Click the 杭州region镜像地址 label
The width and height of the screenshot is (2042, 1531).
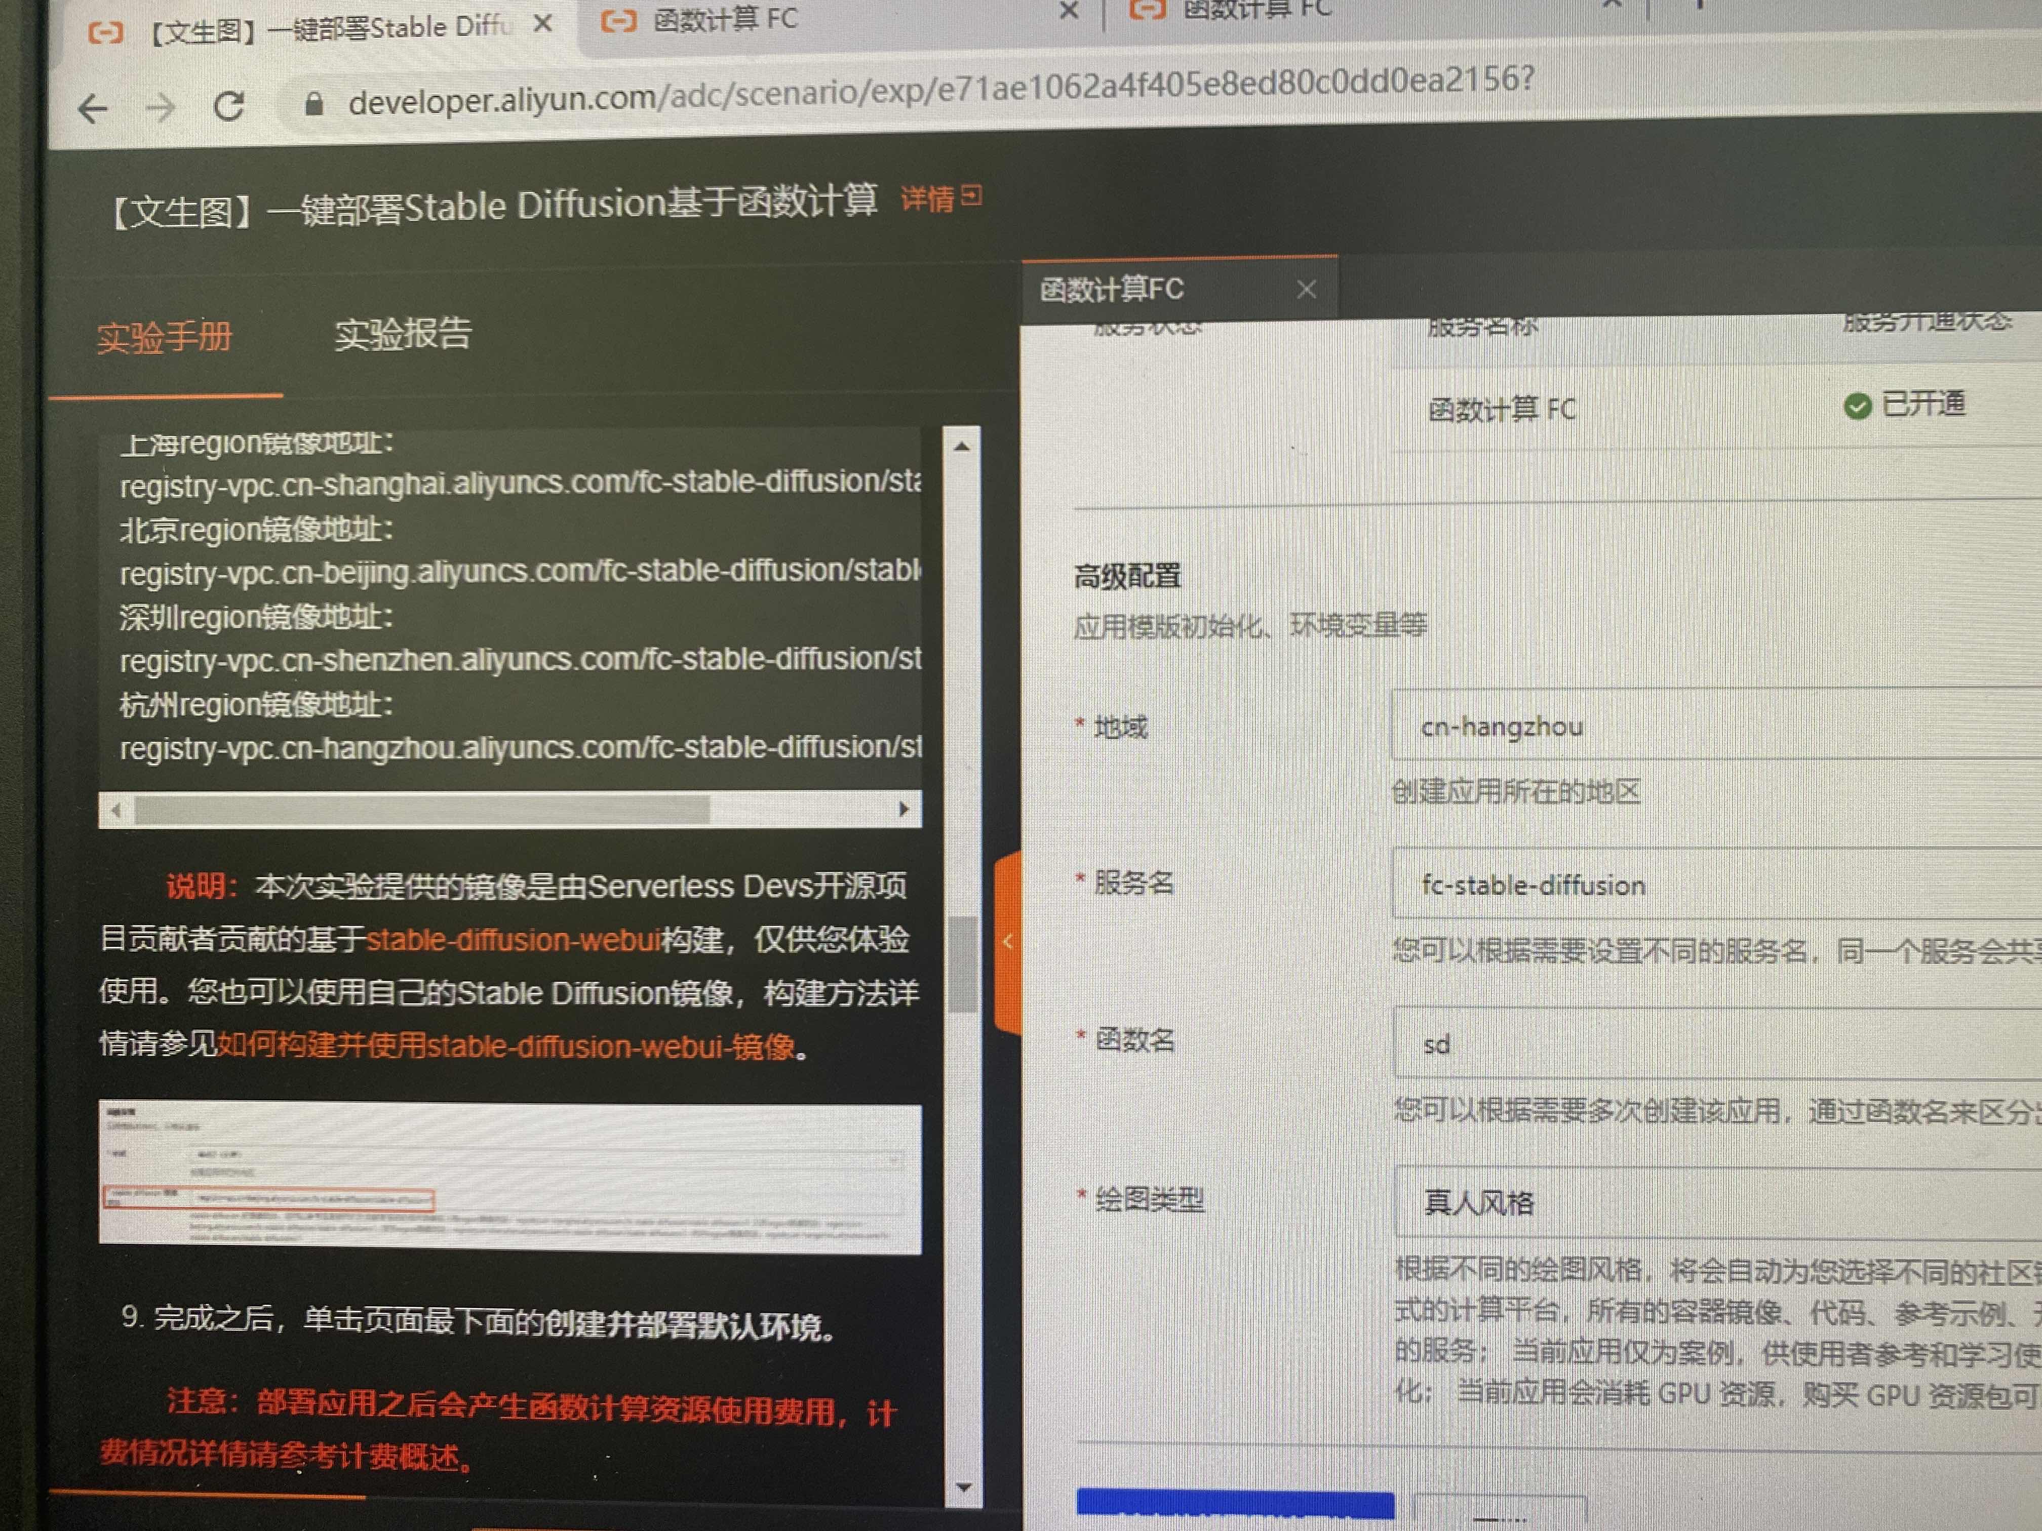(x=257, y=705)
